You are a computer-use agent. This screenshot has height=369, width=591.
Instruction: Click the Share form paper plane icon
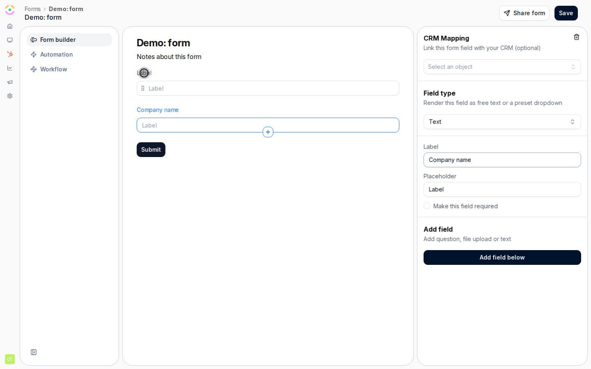point(507,13)
